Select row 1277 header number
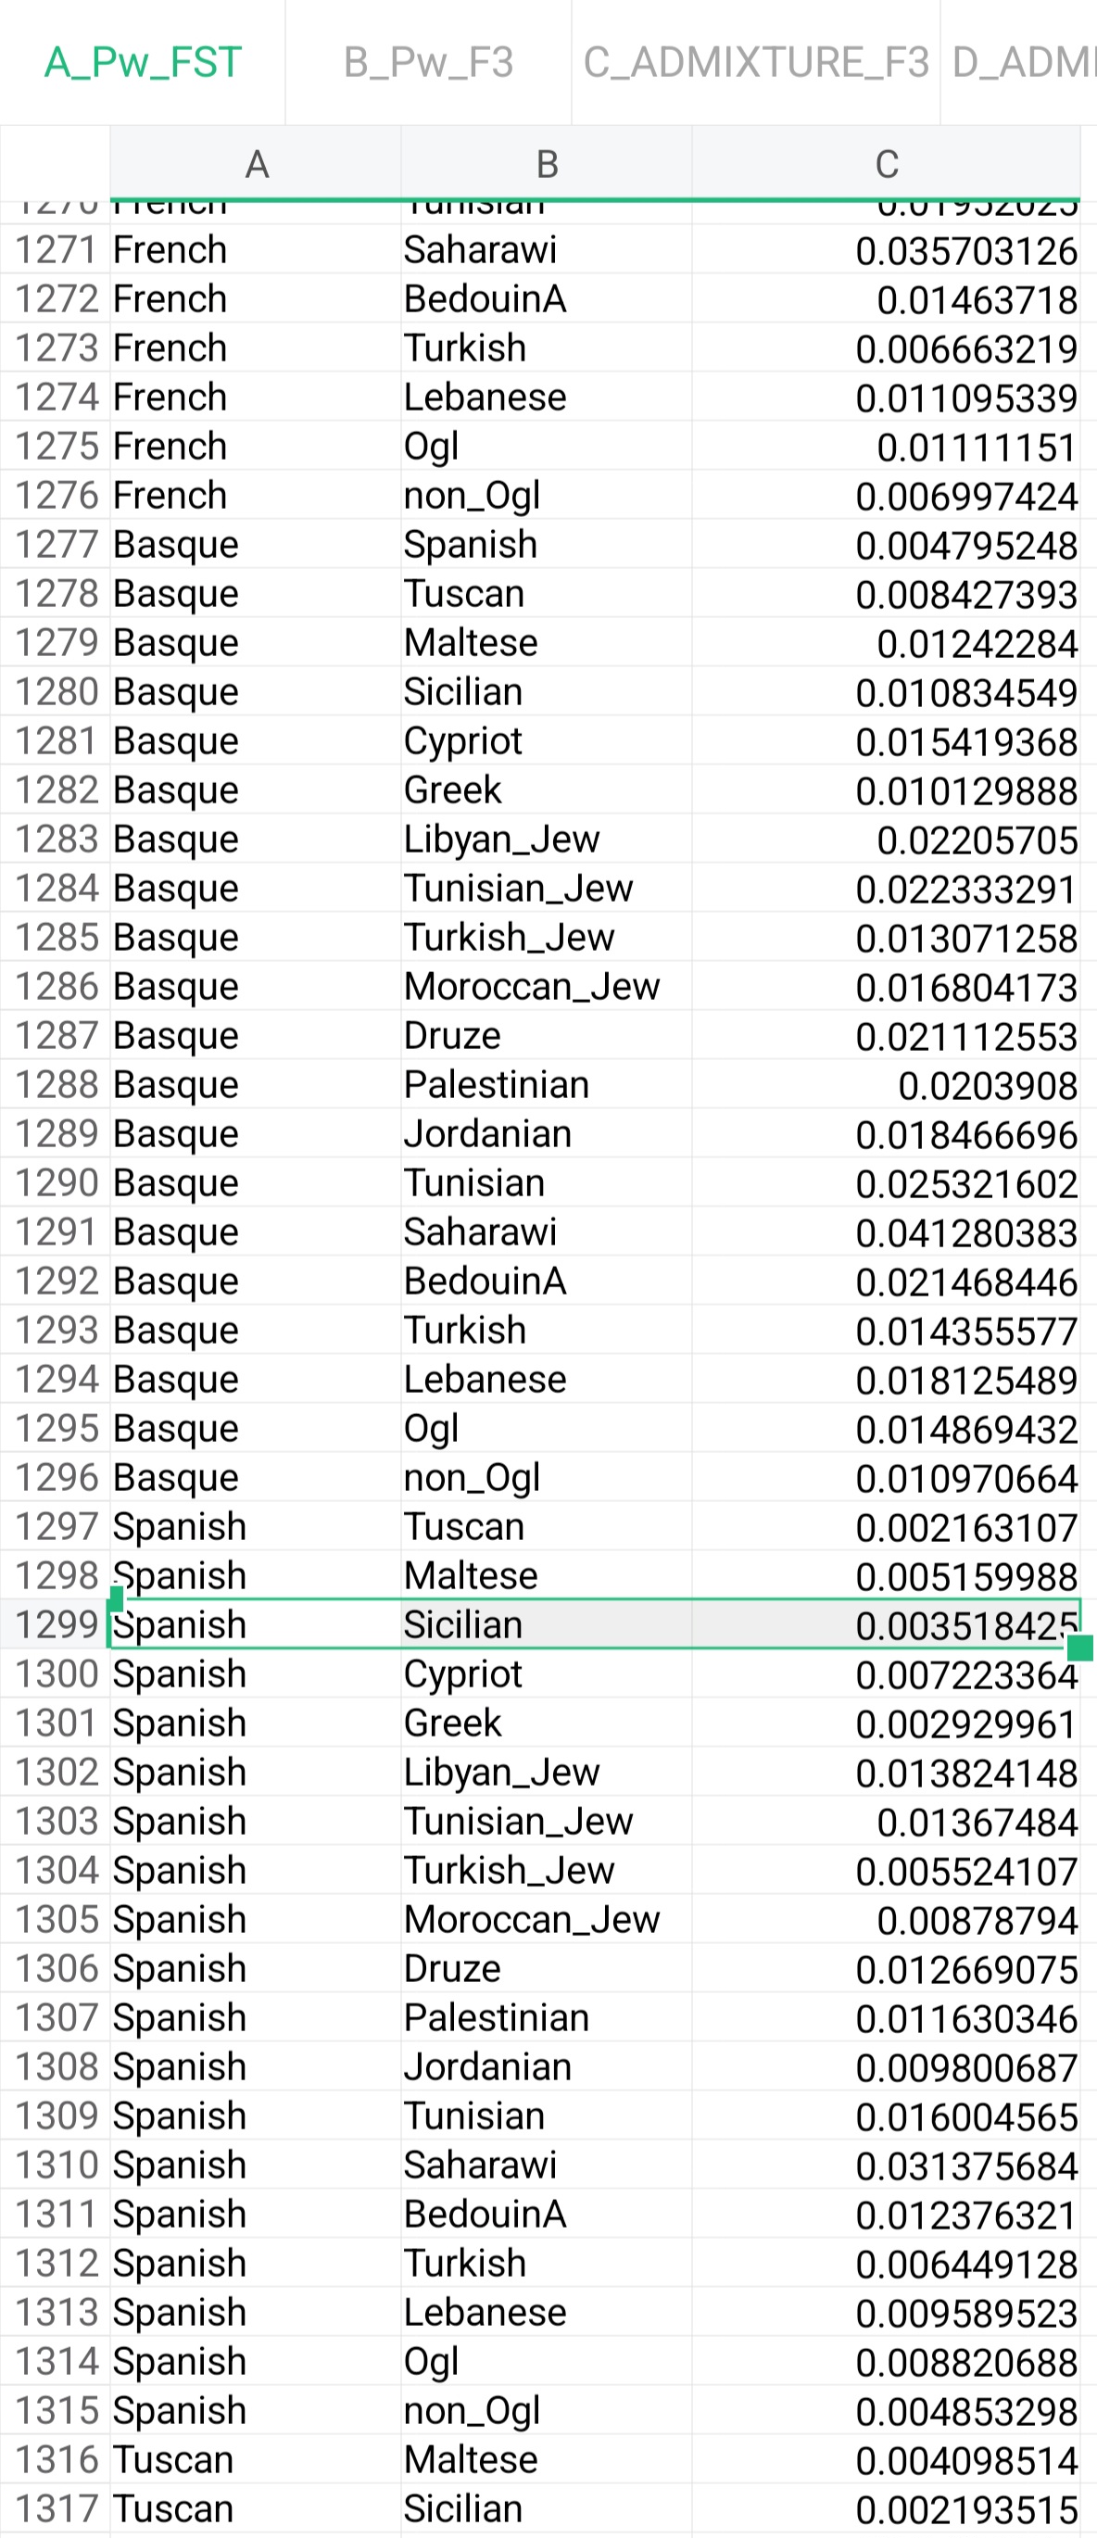1097x2538 pixels. click(56, 544)
